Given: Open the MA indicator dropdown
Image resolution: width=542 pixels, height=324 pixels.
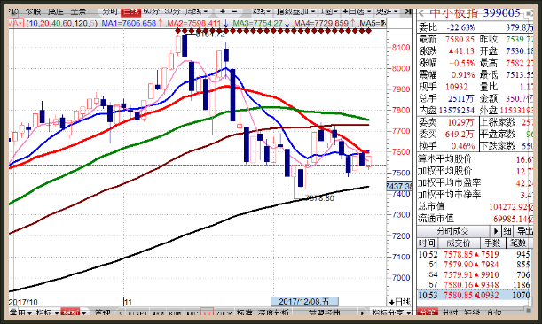Looking at the screenshot, I should pyautogui.click(x=15, y=24).
